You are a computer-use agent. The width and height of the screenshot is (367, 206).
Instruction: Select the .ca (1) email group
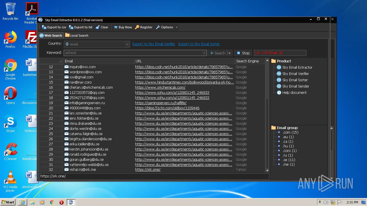coord(288,142)
